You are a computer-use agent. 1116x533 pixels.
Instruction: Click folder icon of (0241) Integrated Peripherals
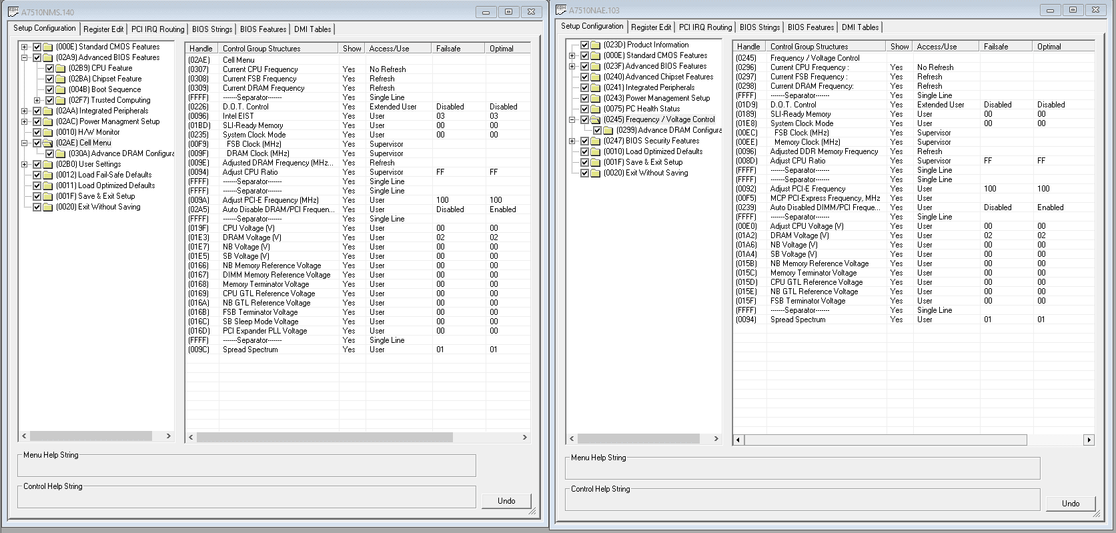point(596,87)
